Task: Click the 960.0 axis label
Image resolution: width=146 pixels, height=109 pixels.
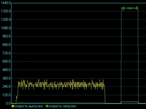Action: tap(6, 36)
